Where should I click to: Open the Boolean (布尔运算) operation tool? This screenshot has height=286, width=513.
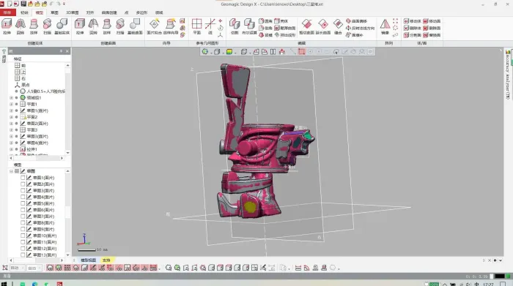(249, 26)
